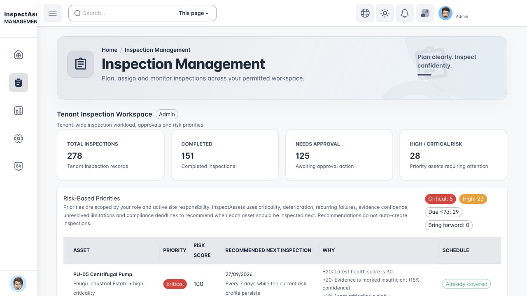Filter by High: 23 badge

(473, 199)
